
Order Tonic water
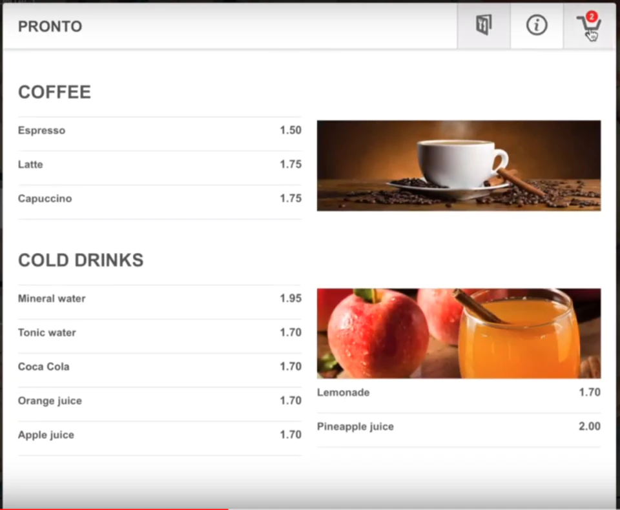(x=46, y=332)
